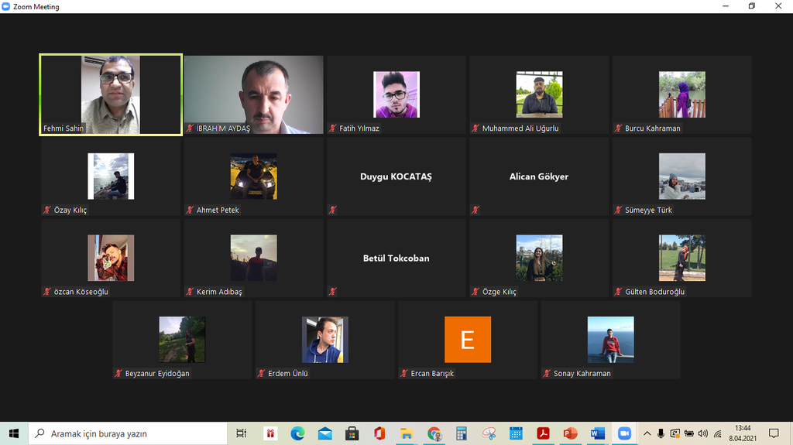Expand the hidden system tray icons chevron
Screen dimensions: 793x445
647,433
